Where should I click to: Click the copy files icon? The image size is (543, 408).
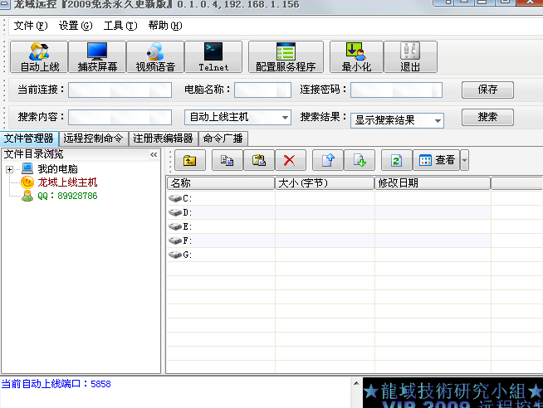[x=227, y=160]
